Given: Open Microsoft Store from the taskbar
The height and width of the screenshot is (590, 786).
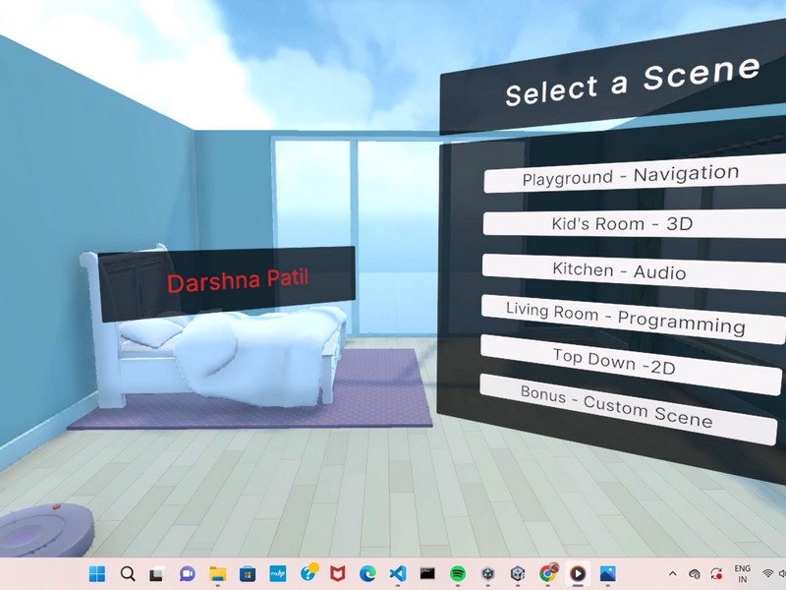Looking at the screenshot, I should [248, 573].
